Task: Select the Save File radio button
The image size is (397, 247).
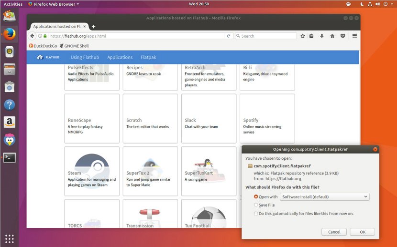Action: 256,205
